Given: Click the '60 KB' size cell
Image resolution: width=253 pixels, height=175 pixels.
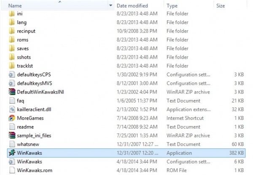Looking at the screenshot, I should 238,144.
